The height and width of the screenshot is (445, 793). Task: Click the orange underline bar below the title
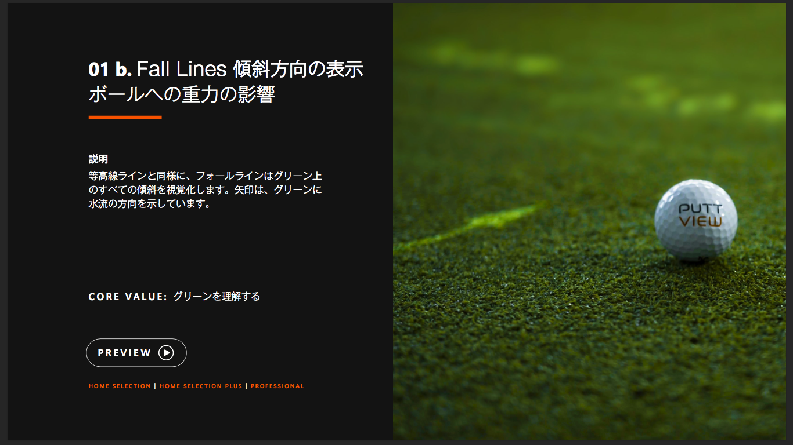coord(125,118)
